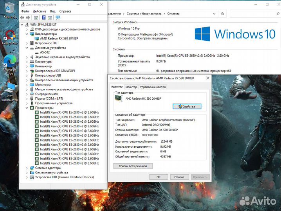Viewport: 281px width, 211px height.
Task: Click the display adapter card icon in properties
Action: 119,98
